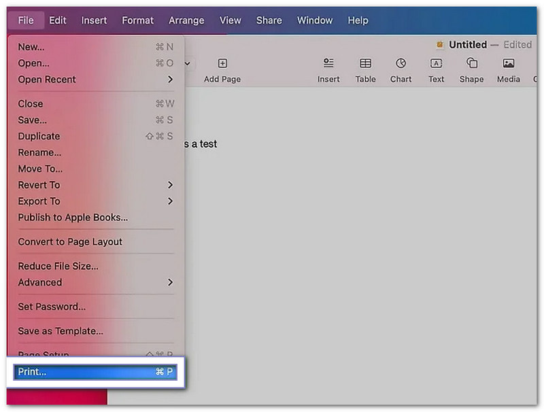This screenshot has height=412, width=544.
Task: Open the Insert toolbar icon
Action: tap(328, 63)
